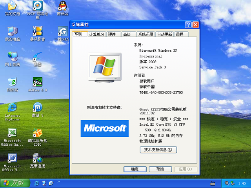Click the Ghost_XPSP3电脑公司装机版 text
This screenshot has height=188, width=251.
pyautogui.click(x=163, y=109)
